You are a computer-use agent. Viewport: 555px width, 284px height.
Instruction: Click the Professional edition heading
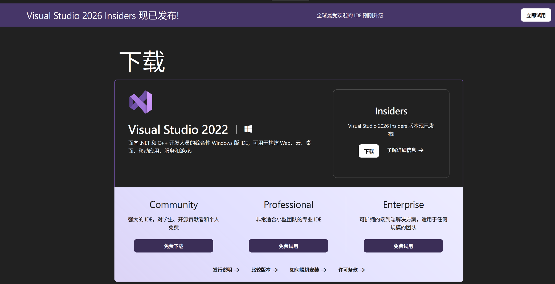point(288,205)
